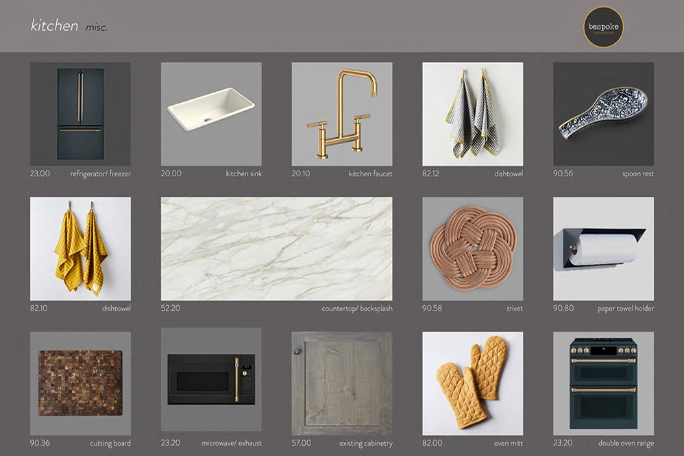Select the black microwave/exhaust image
Screen dimensions: 684x456
point(211,383)
